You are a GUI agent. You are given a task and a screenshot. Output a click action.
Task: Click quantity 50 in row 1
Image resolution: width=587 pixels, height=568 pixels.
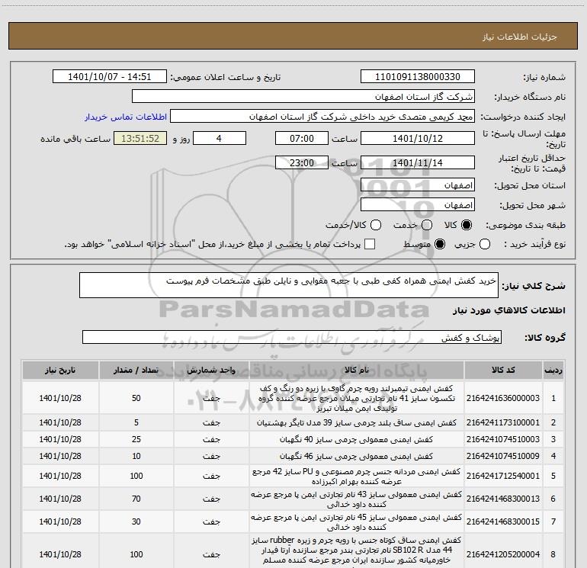pos(136,398)
